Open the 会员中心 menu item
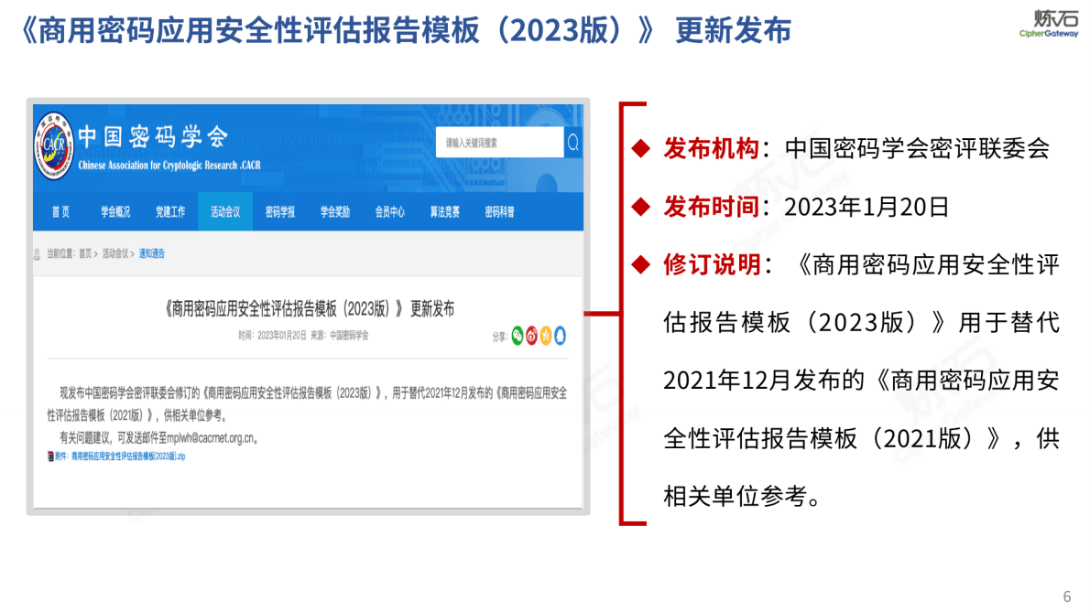 (x=389, y=211)
